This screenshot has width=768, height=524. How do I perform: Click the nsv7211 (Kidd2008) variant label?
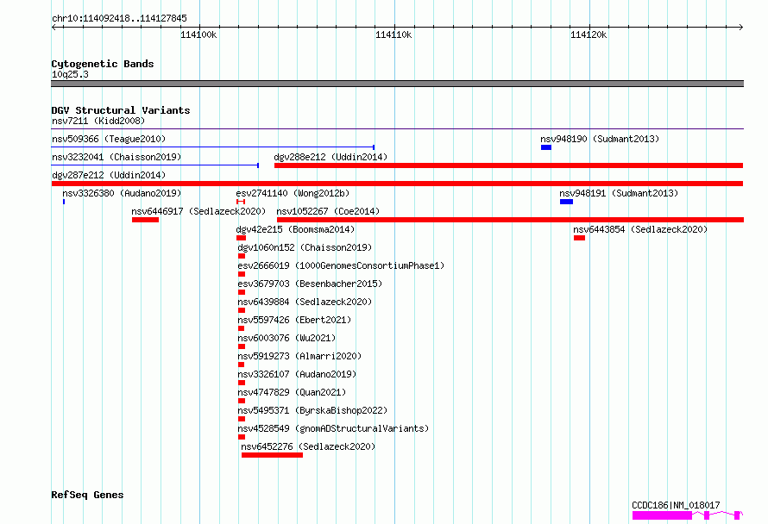tap(98, 121)
